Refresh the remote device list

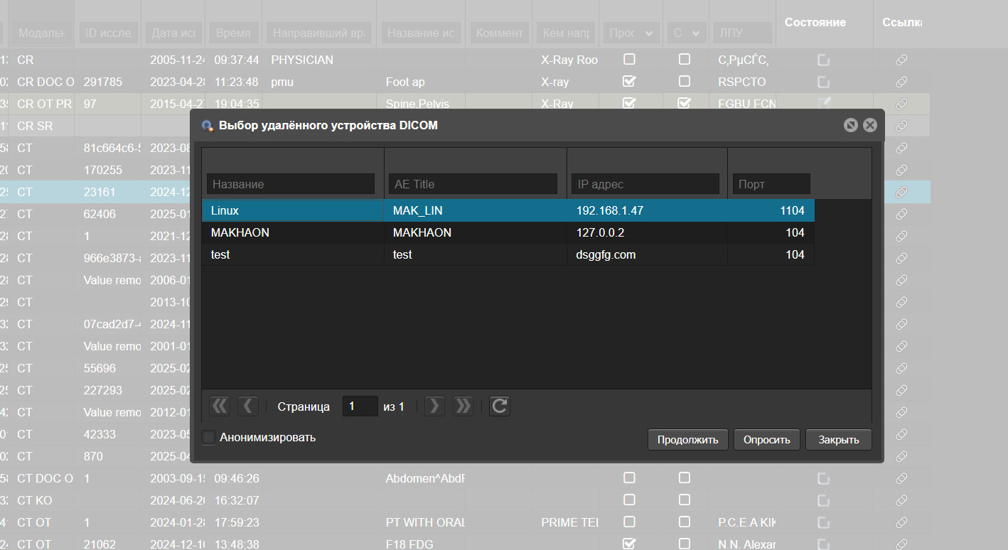[500, 406]
